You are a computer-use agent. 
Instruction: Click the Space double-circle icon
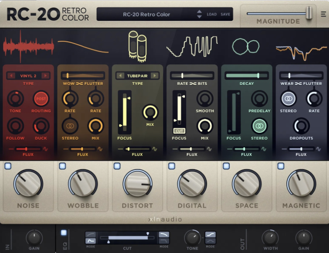tap(246, 46)
